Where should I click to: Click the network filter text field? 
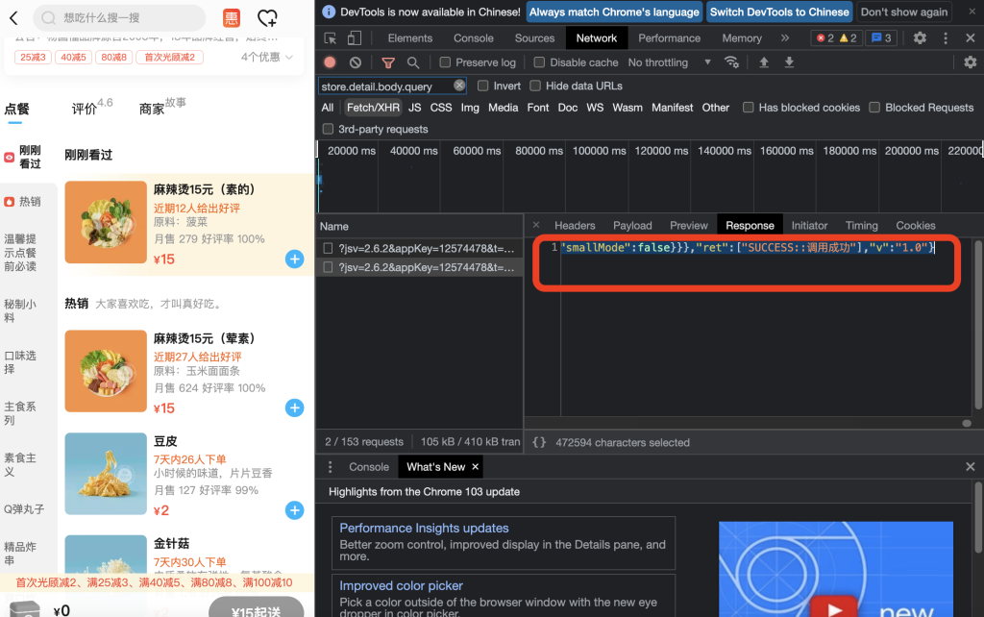[385, 86]
